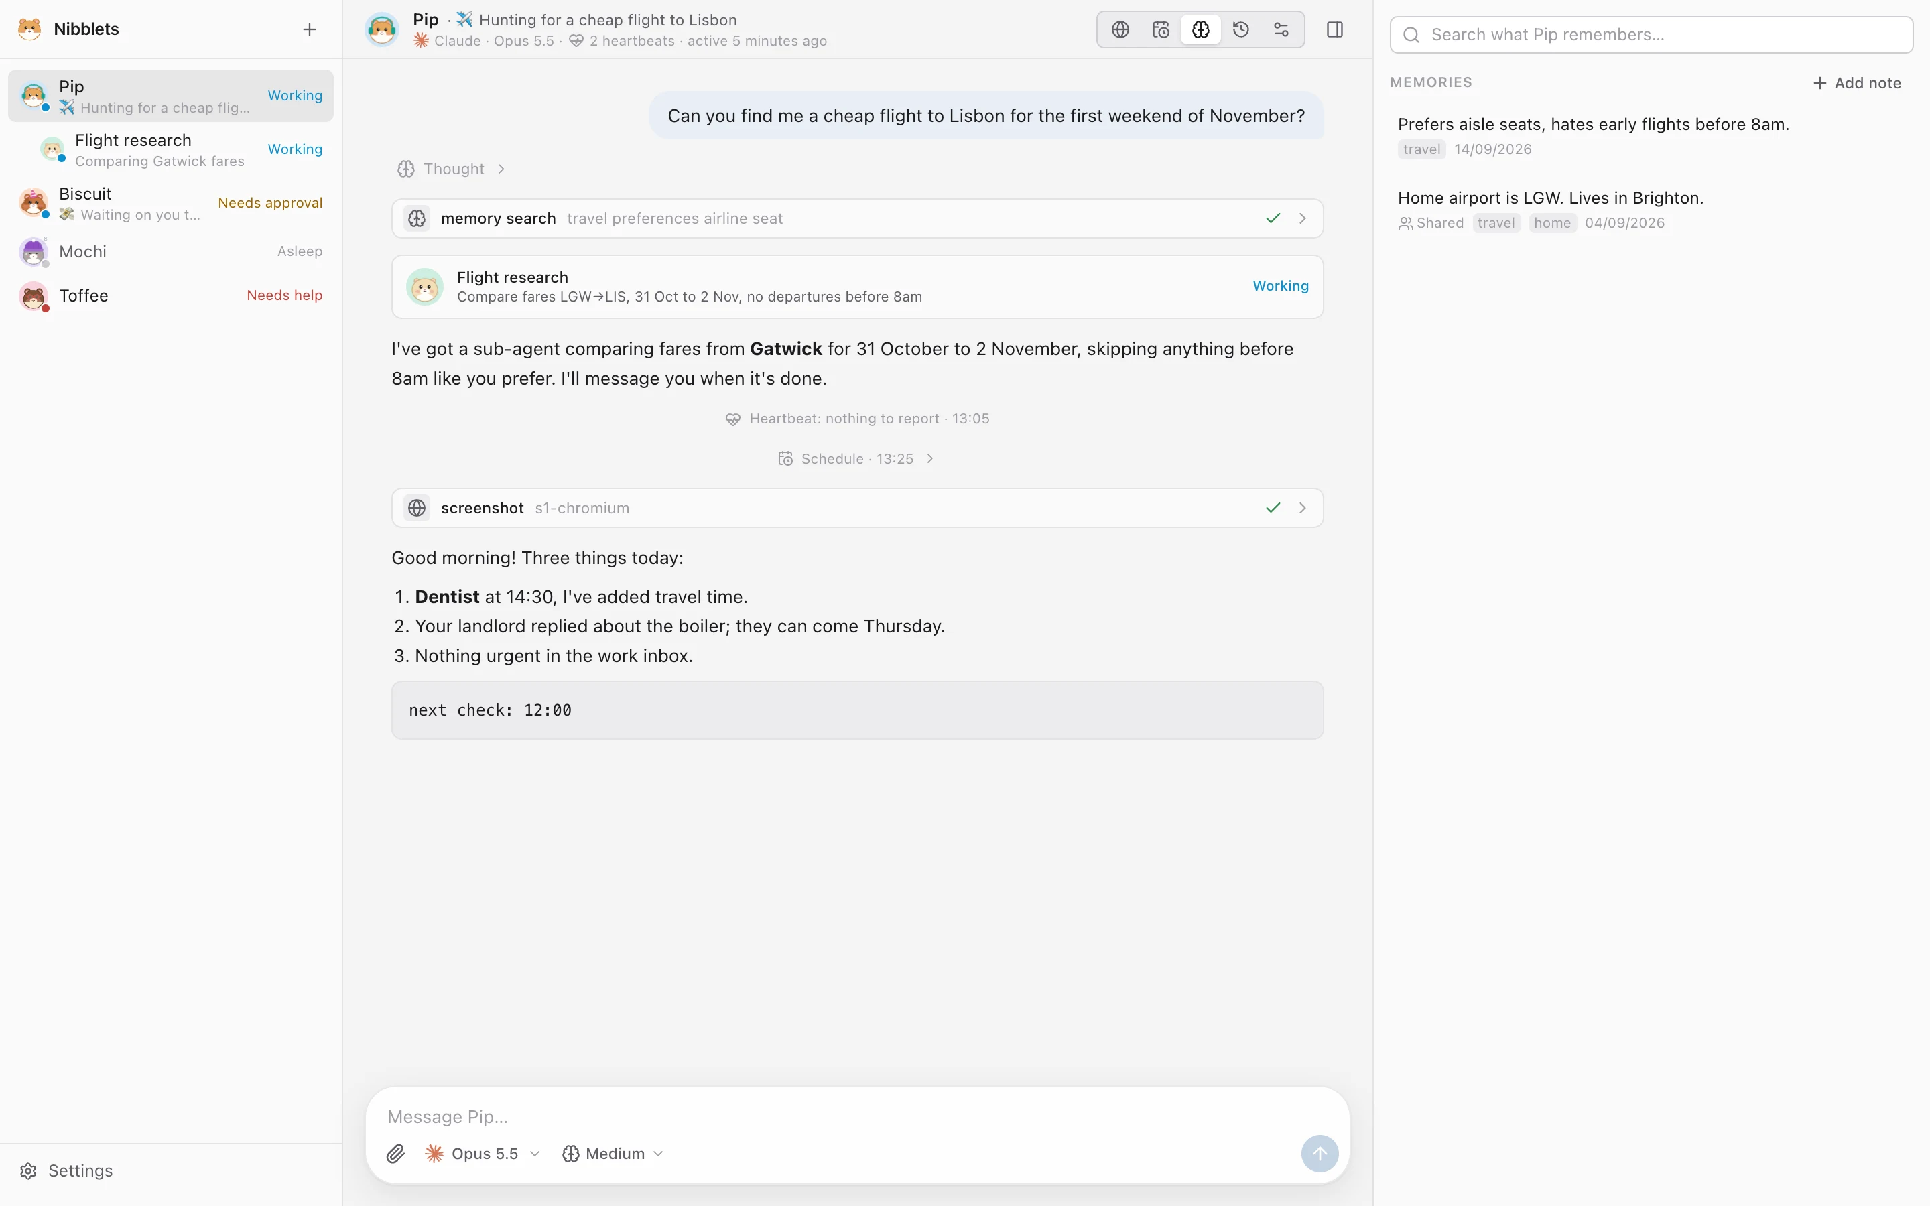Open the schedule calendar panel icon

click(x=1161, y=29)
